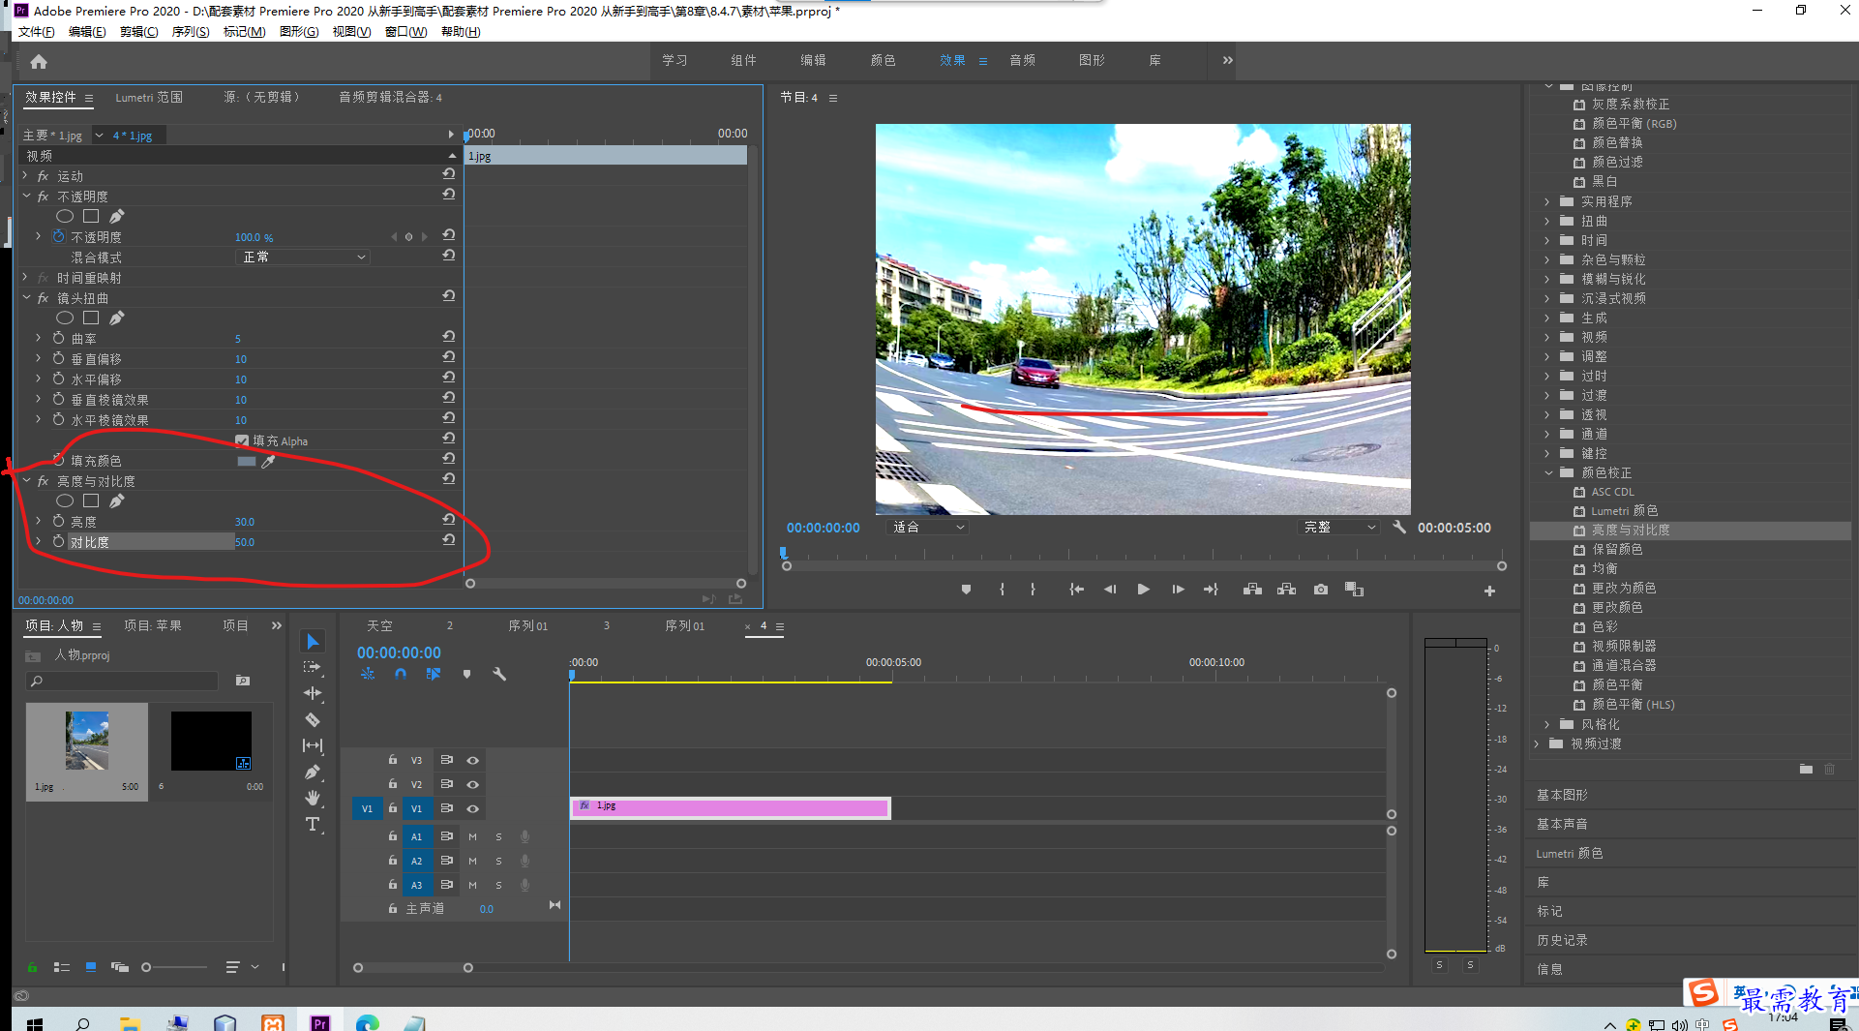Screen dimensions: 1859x1031
Task: Mute audio track A1
Action: point(473,837)
